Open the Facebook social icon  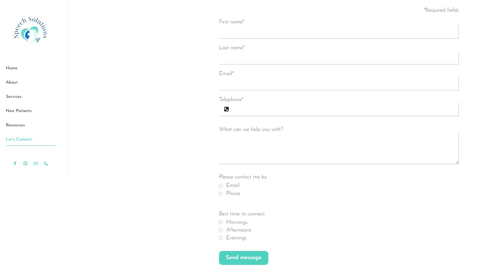[x=15, y=164]
